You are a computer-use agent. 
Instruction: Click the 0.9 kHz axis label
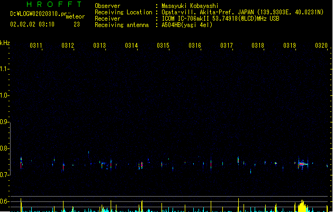tap(4, 122)
